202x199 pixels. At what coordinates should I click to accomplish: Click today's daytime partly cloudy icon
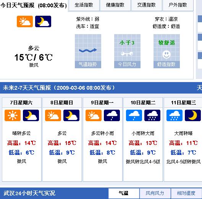pos(25,21)
